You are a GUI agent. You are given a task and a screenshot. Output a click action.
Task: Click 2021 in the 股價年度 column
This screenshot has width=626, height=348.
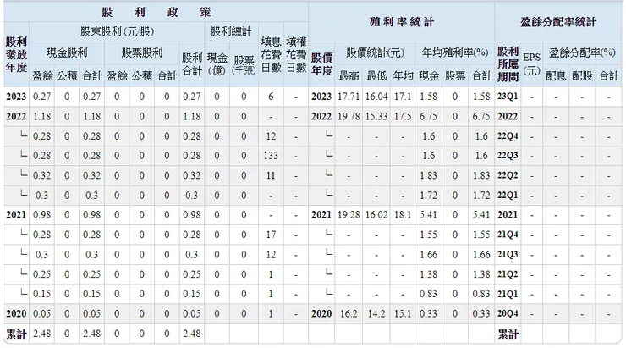click(321, 215)
